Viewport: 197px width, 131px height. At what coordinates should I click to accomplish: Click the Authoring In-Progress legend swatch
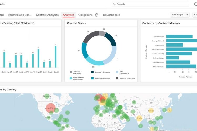tap(71, 72)
